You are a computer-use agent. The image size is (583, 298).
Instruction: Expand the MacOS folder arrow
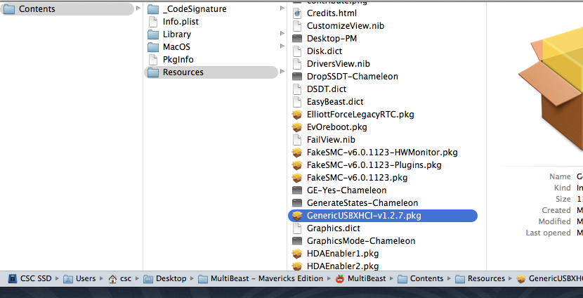click(282, 46)
